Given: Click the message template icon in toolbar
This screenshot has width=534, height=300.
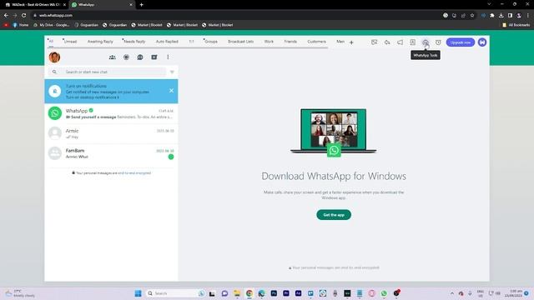Looking at the screenshot, I should click(x=375, y=42).
